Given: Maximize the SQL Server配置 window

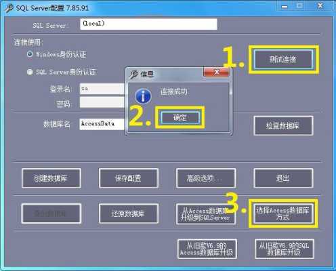Looking at the screenshot, I should [x=299, y=6].
